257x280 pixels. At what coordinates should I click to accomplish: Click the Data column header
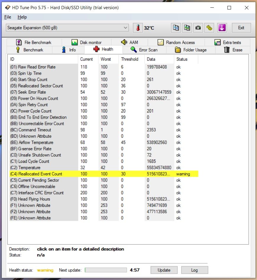(x=159, y=59)
